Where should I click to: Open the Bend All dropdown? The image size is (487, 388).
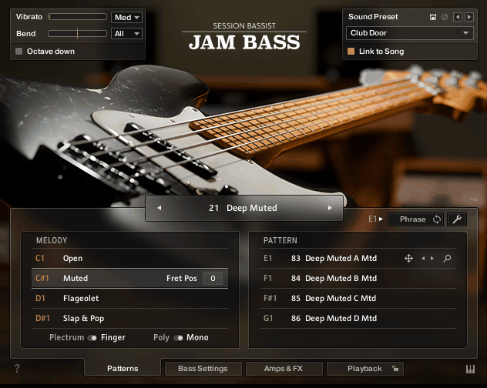point(126,34)
